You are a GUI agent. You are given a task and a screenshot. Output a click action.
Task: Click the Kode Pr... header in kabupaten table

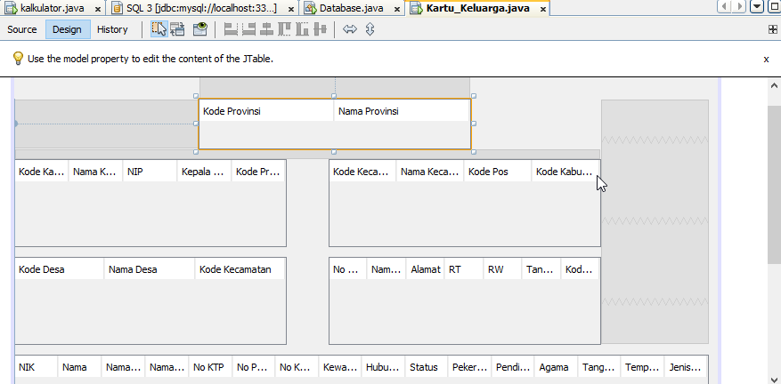coord(258,172)
